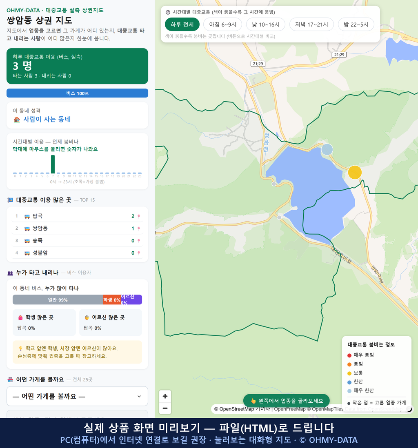Click the 정읍천 river label on map
Image resolution: width=418 pixels, height=448 pixels.
click(x=266, y=142)
